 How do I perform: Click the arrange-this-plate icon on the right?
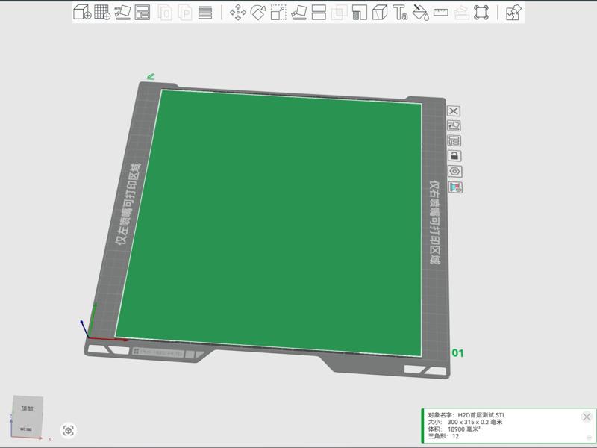point(454,139)
